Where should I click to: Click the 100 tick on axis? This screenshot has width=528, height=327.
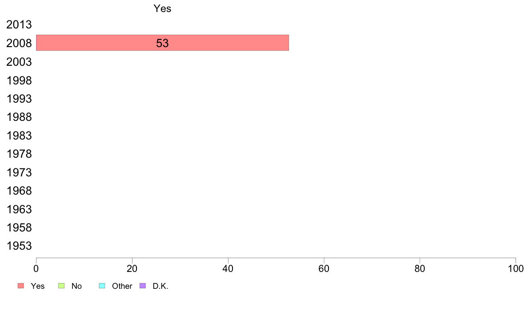point(516,268)
